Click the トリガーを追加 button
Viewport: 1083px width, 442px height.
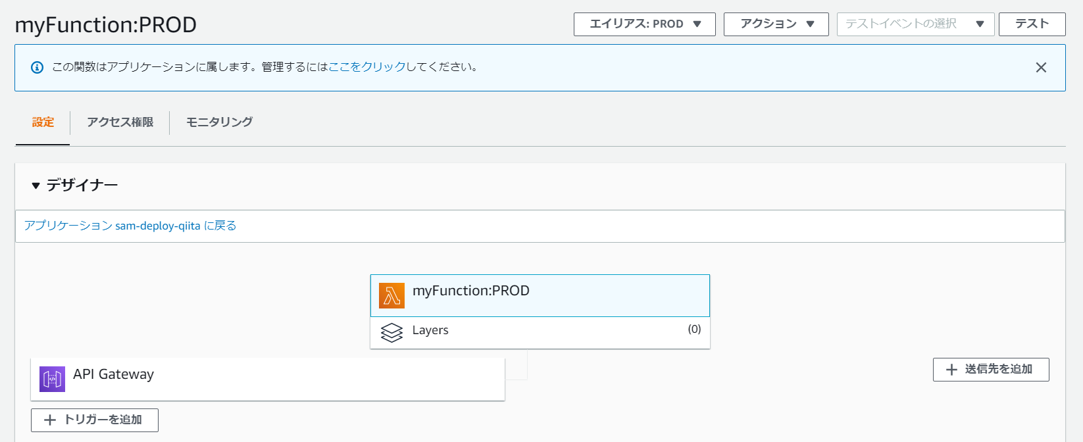pos(95,420)
